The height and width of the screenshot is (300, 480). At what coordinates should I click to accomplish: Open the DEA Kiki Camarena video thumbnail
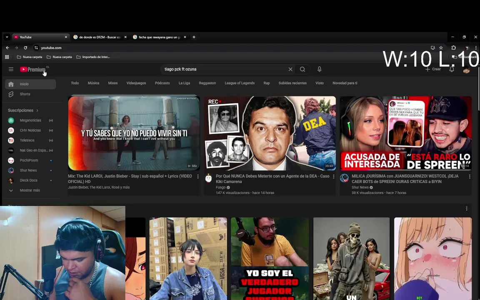pyautogui.click(x=270, y=133)
